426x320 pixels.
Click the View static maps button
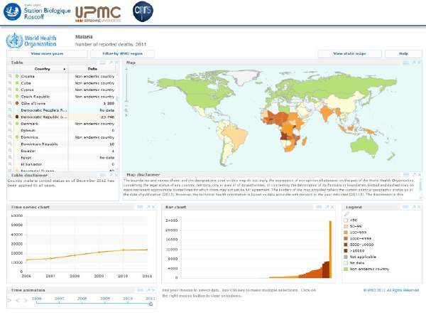pyautogui.click(x=349, y=53)
